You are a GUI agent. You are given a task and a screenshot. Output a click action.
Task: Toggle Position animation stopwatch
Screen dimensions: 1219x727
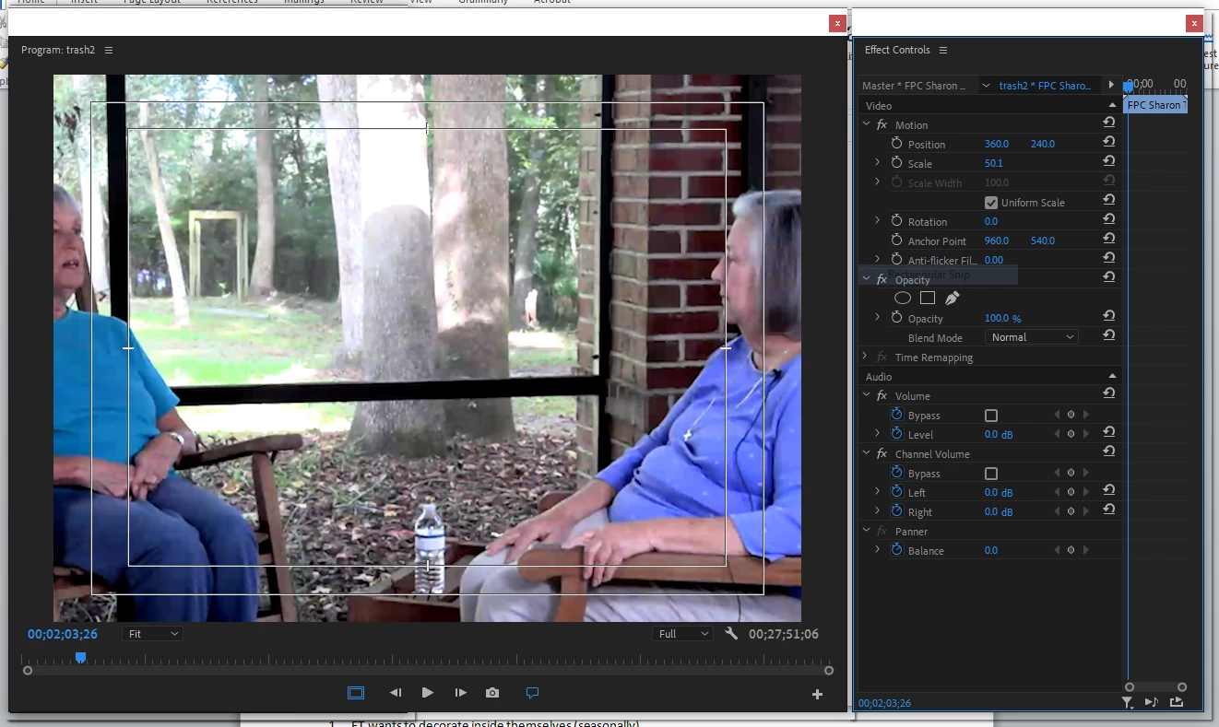tap(896, 144)
